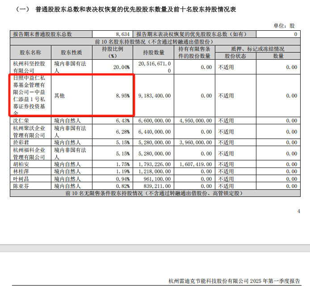Select restricted share value 3,960,000.00
This screenshot has height=286, width=310.
click(196, 142)
